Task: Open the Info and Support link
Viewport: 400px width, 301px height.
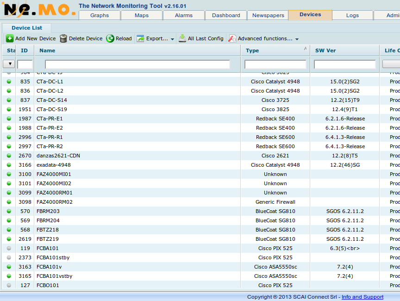Action: click(x=362, y=297)
